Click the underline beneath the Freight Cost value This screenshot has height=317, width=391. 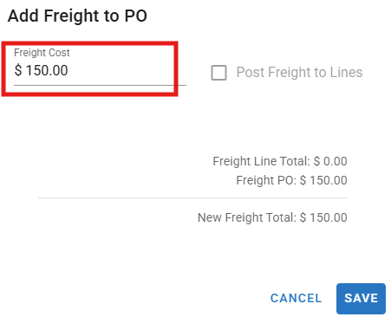click(100, 85)
